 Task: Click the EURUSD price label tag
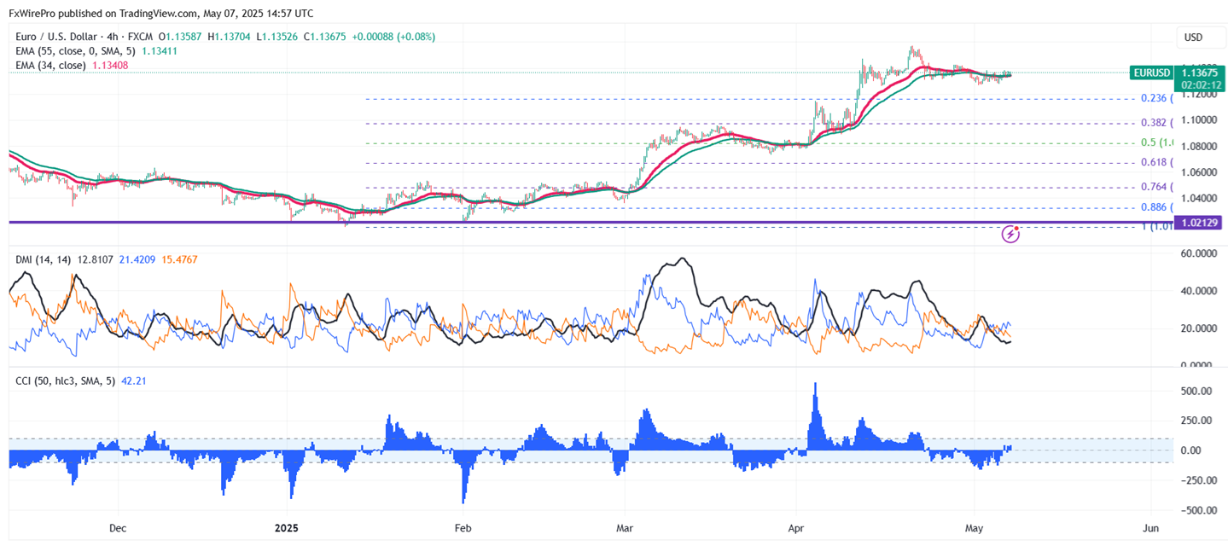[x=1150, y=73]
